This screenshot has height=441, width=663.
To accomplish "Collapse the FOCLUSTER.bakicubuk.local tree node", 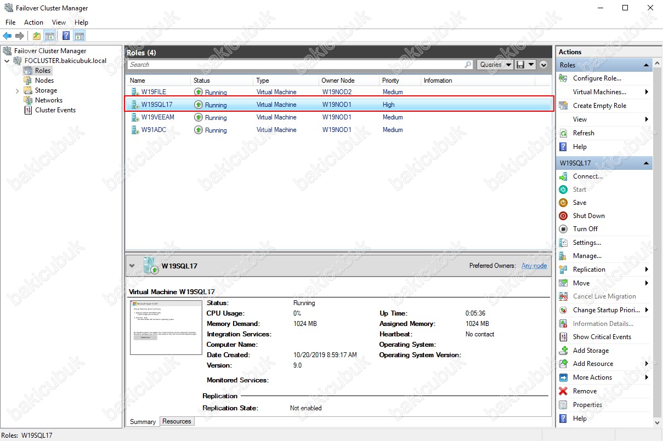I will (x=7, y=61).
